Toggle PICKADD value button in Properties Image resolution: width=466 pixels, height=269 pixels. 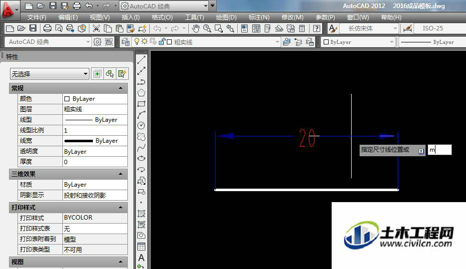(x=97, y=74)
